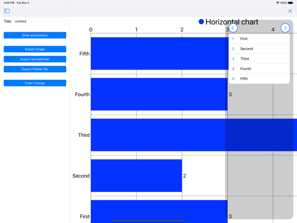Open Enter parameters

35,35
